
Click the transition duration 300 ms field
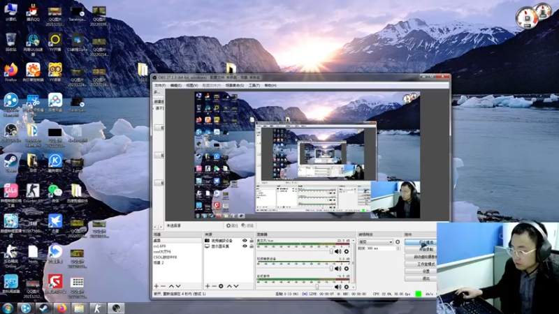tap(380, 248)
